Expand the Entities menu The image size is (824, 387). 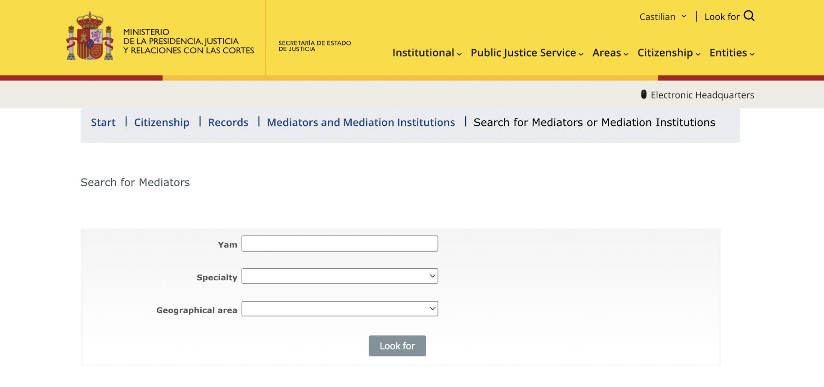731,53
